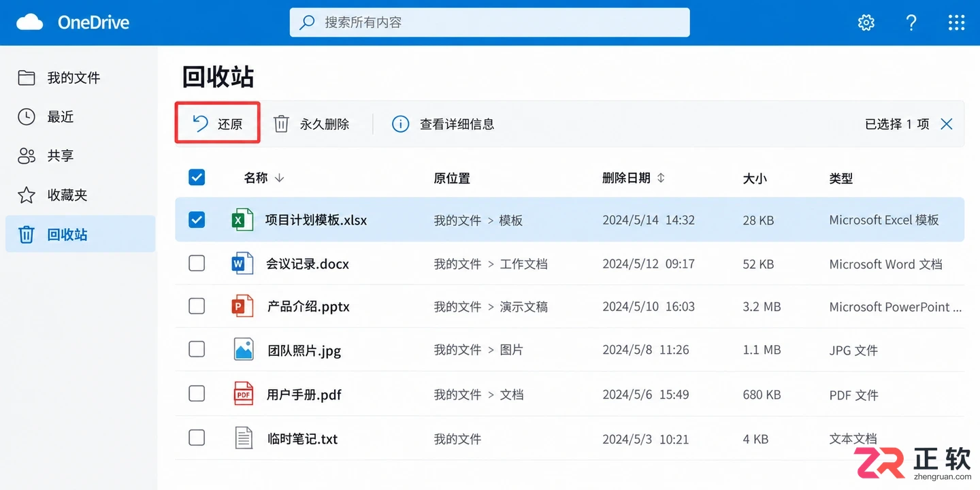
Task: Click type Microsoft Excel 模板
Action: [884, 220]
